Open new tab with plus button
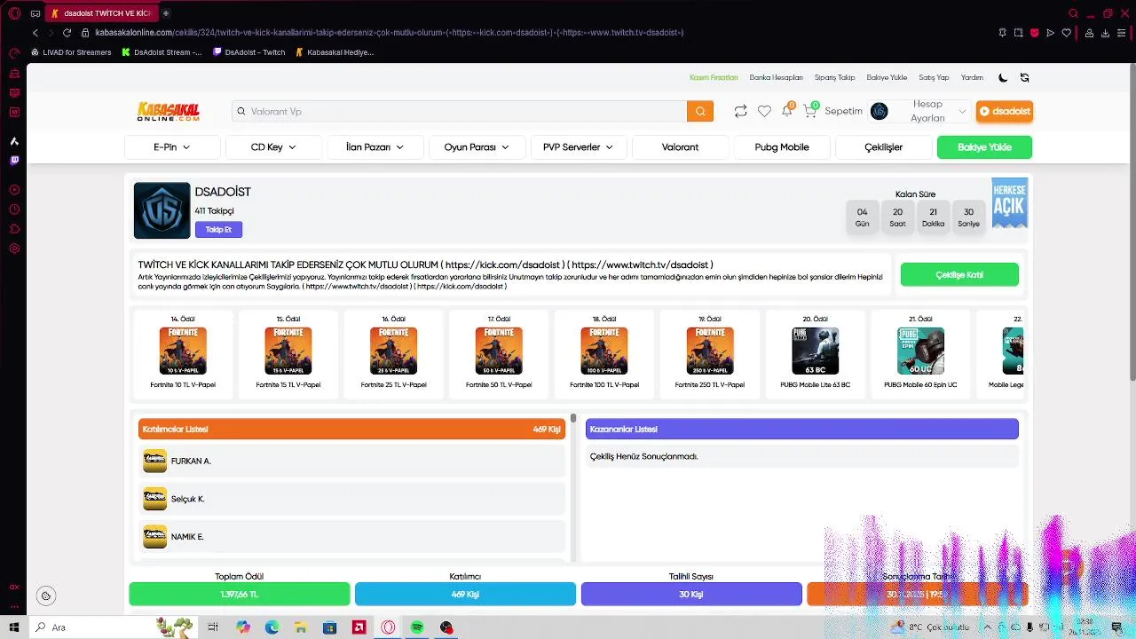 (x=166, y=13)
